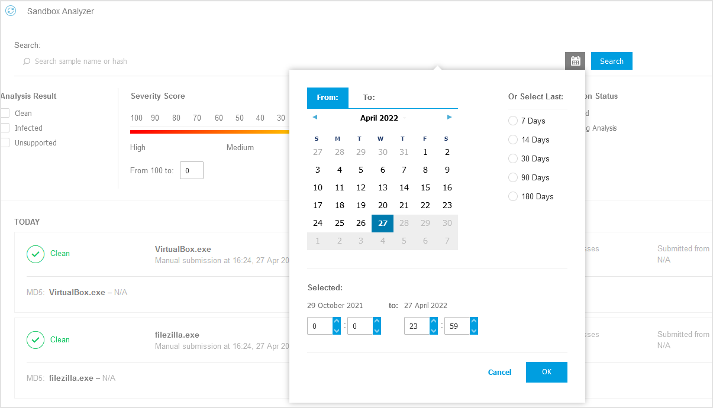This screenshot has width=713, height=408.
Task: Cancel the date selection
Action: click(499, 372)
